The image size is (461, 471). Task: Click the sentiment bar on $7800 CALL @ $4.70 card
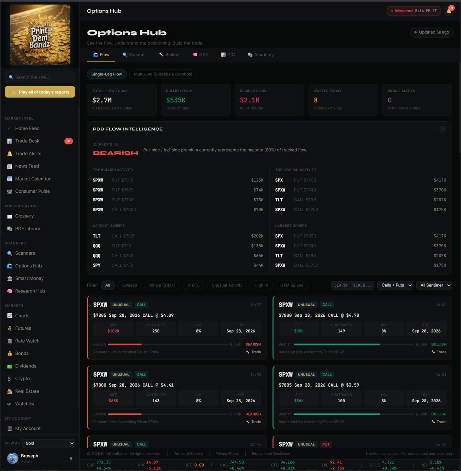pyautogui.click(x=353, y=344)
